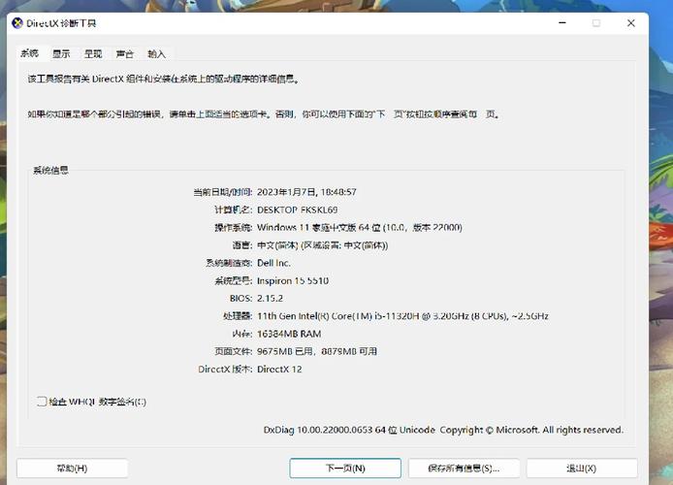Select the 声音 tab
This screenshot has width=673, height=485.
pos(125,53)
